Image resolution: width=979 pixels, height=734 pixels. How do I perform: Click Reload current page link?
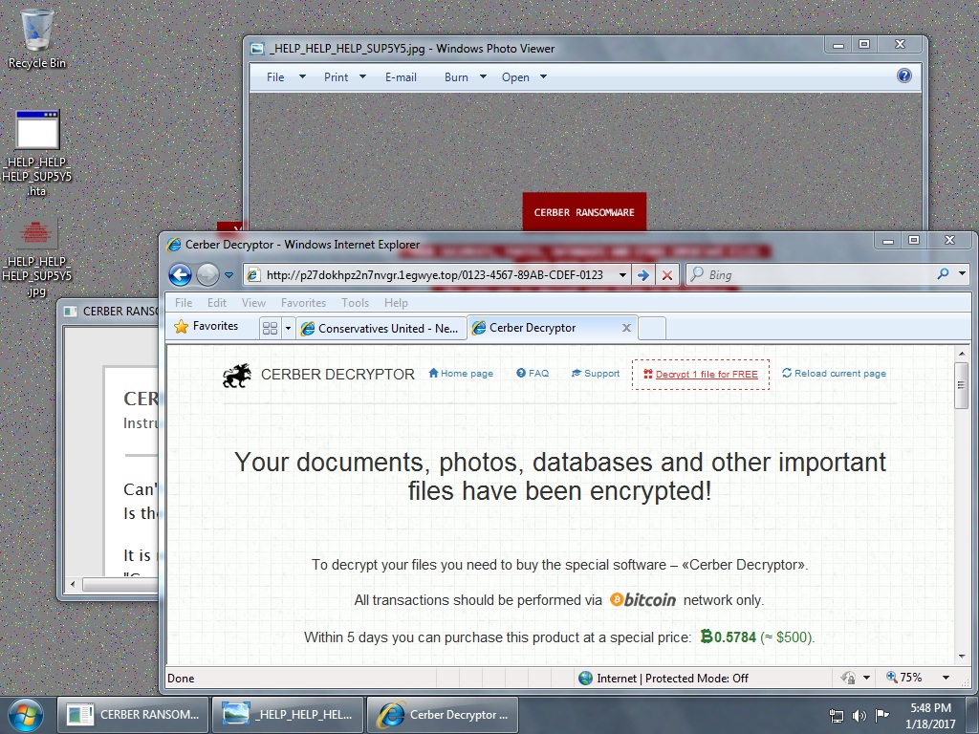click(834, 374)
